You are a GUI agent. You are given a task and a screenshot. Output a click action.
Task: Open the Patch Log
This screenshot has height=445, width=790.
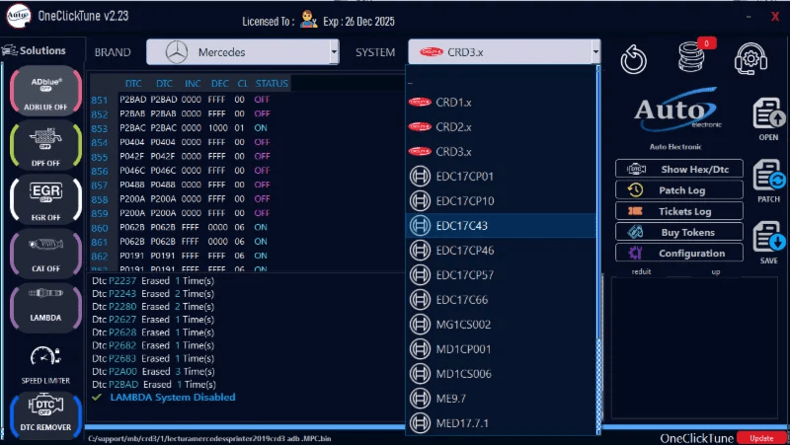(x=678, y=190)
